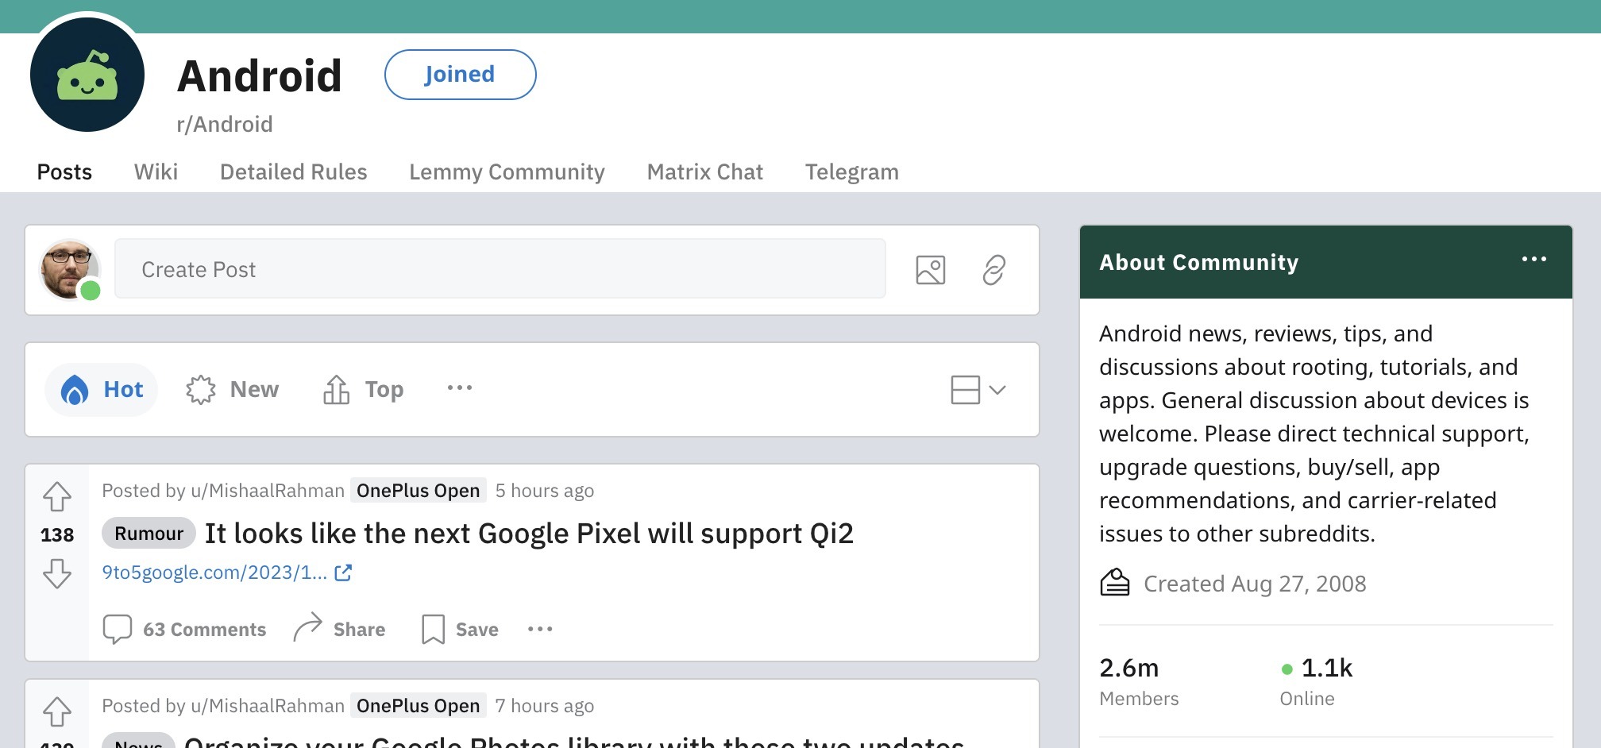Upvote the Google Pixel Qi2 post

pos(57,497)
